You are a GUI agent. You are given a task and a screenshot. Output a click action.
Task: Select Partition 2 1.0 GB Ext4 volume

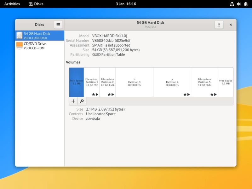coord(107,82)
